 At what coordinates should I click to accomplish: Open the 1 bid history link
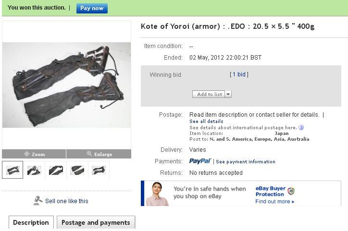[239, 74]
